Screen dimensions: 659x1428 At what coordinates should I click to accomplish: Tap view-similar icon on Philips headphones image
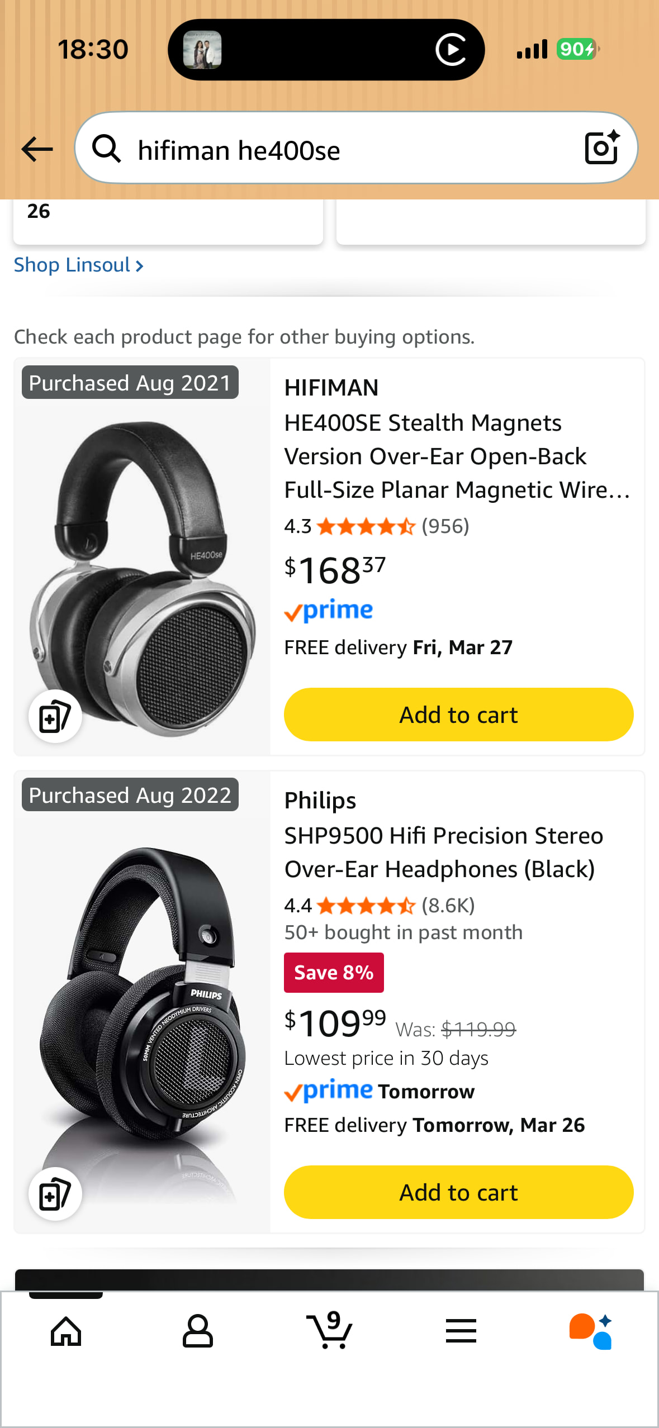[x=55, y=1194]
